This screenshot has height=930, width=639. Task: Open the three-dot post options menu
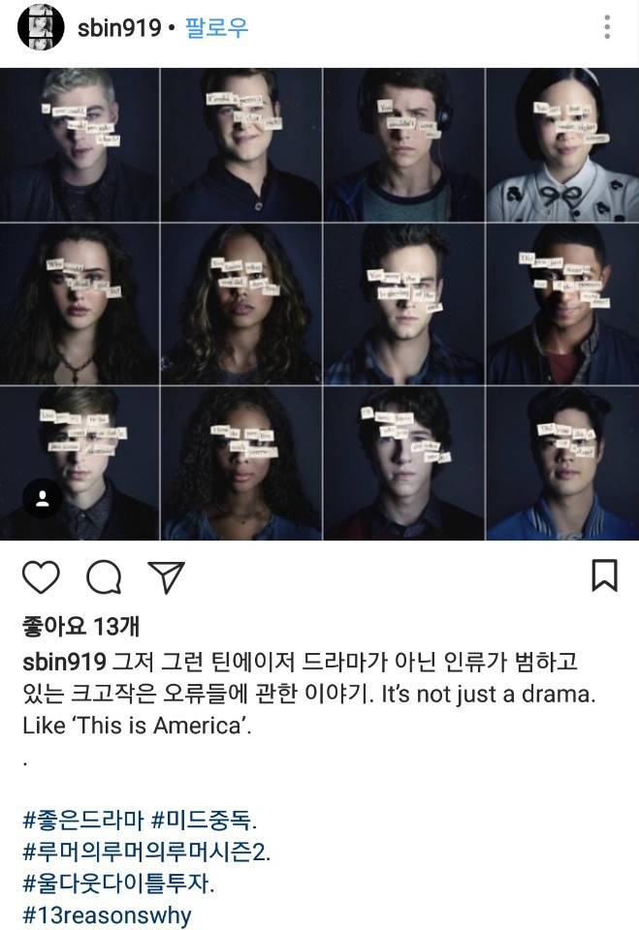(607, 27)
